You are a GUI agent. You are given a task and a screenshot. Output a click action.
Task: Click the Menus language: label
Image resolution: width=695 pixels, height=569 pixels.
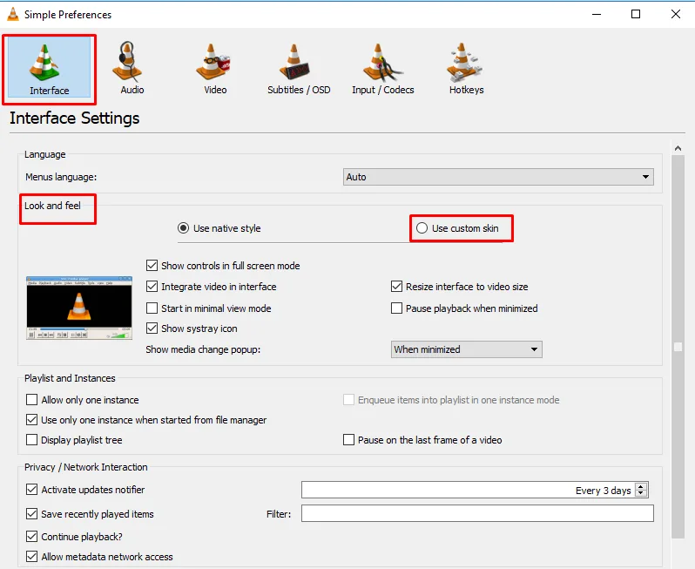point(61,177)
